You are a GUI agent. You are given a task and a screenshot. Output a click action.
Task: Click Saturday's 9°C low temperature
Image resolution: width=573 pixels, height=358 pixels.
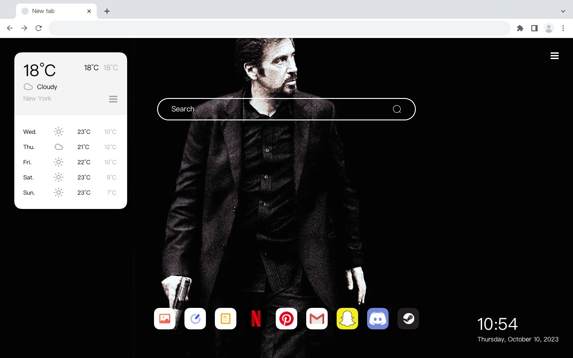(x=111, y=177)
